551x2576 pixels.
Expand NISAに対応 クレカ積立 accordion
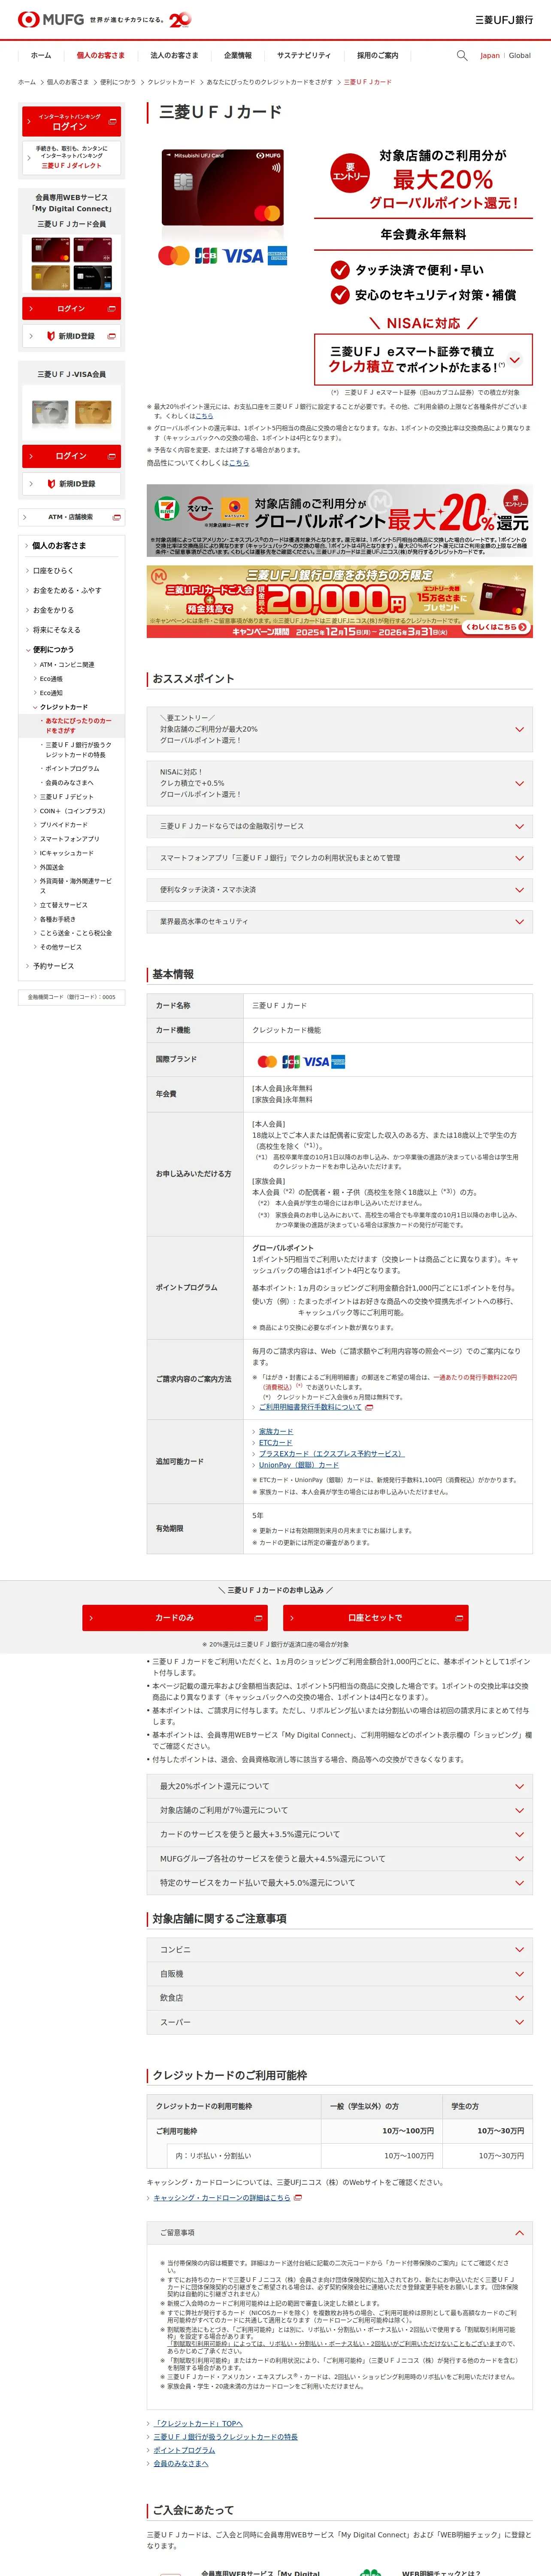click(x=339, y=783)
